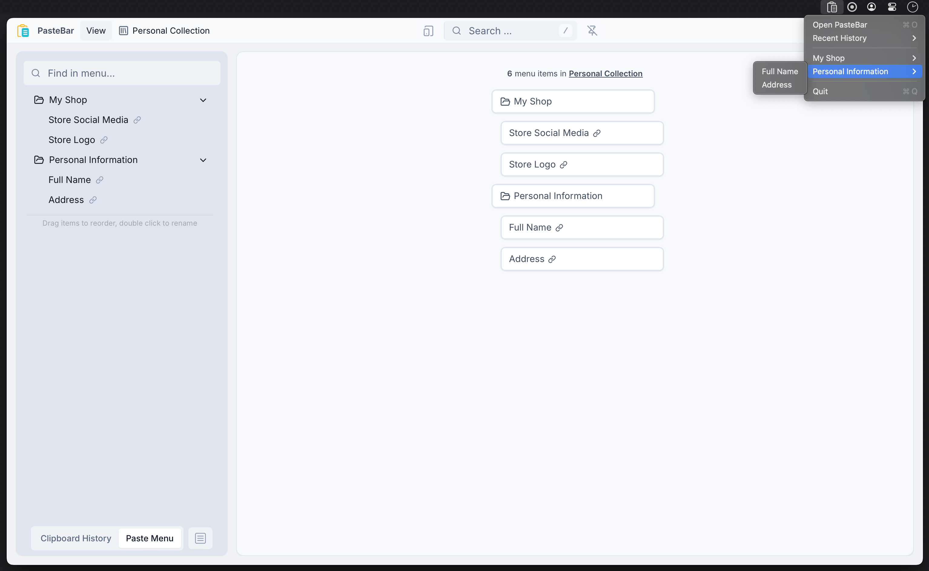
Task: Click link icon next to sidebar Store Logo
Action: (104, 140)
